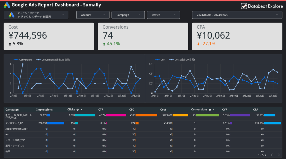Viewport: 286px width, 159px height.
Task: Select campaign row ディスプレイ_LP
Action: click(143, 123)
